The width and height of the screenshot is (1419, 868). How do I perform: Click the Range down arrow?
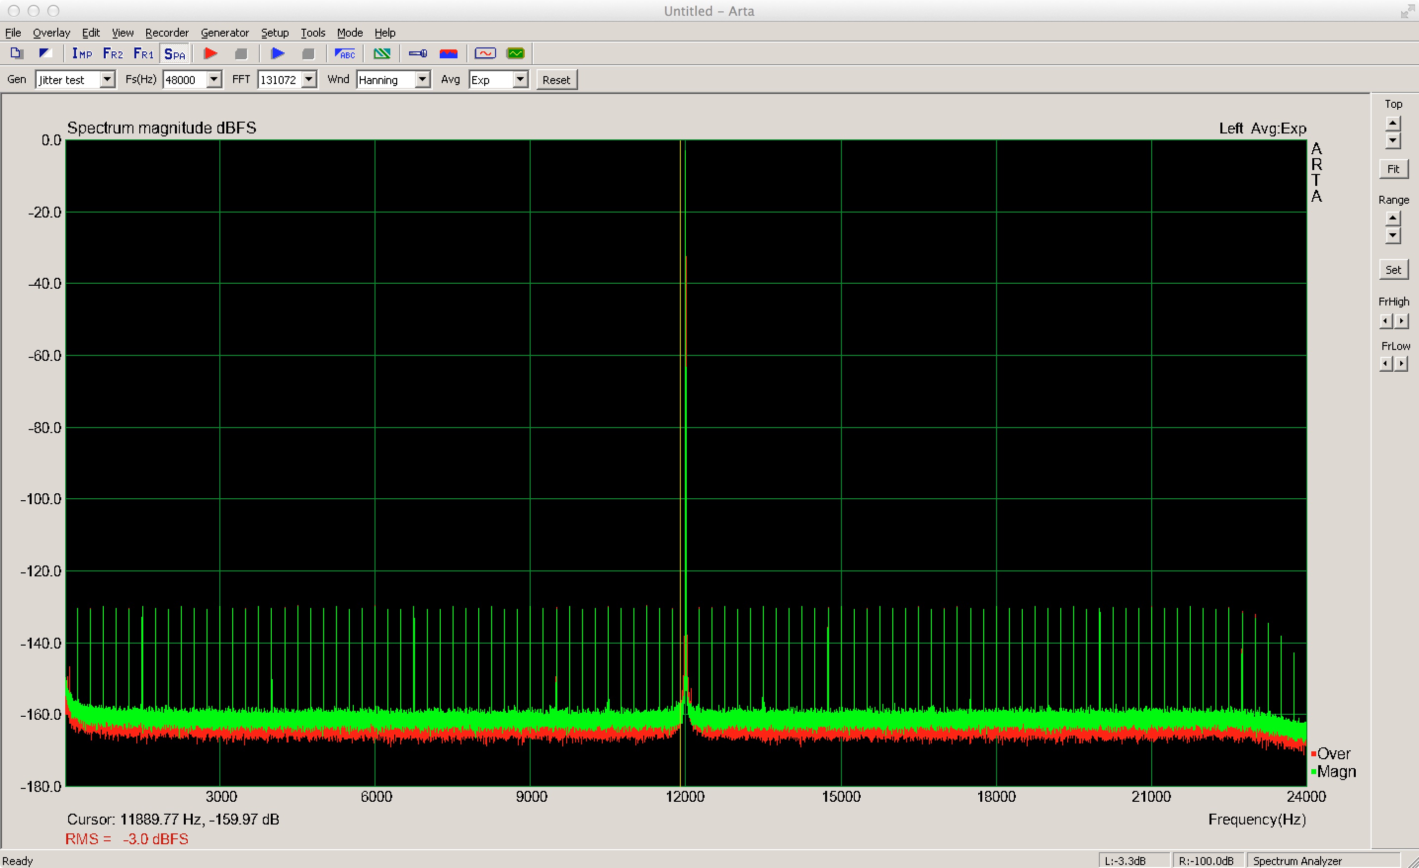point(1392,236)
